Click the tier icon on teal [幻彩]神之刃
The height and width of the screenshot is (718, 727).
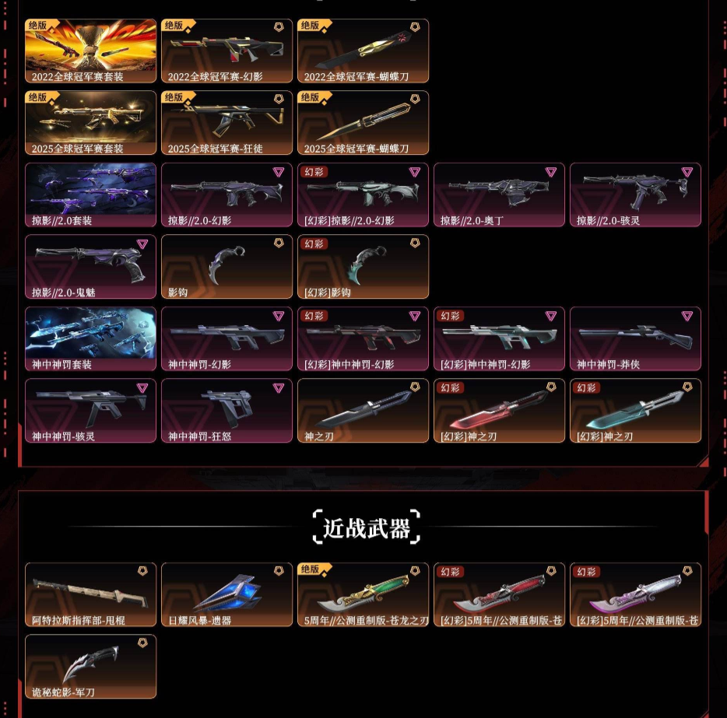click(x=687, y=387)
